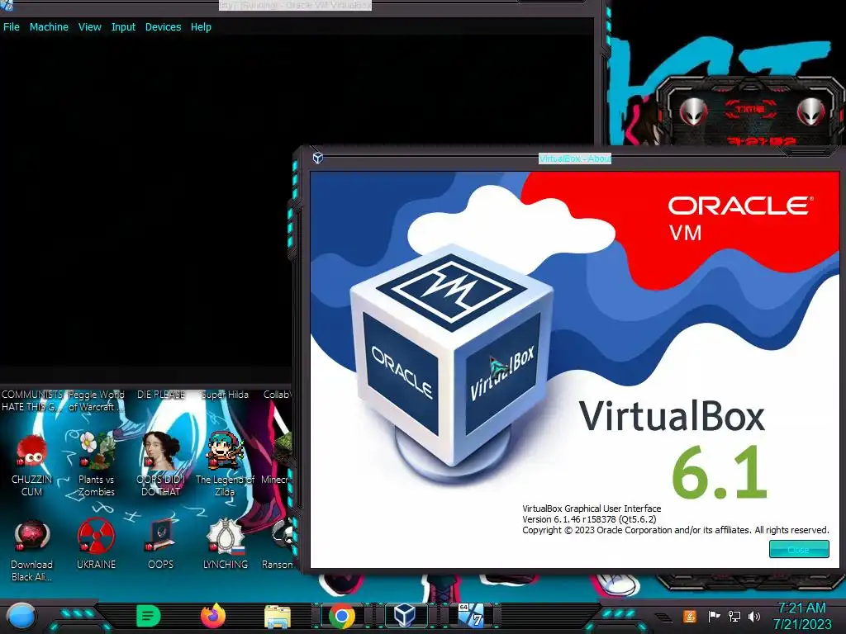
Task: Open the volume speaker tray icon
Action: click(754, 616)
